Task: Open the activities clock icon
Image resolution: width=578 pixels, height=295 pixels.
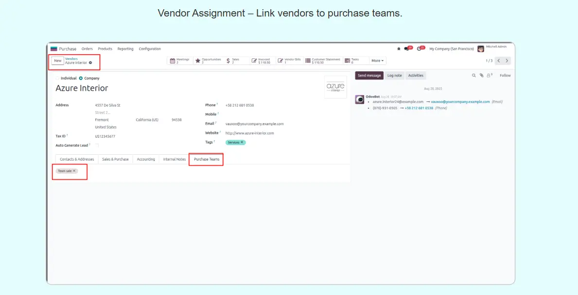Action: 419,49
